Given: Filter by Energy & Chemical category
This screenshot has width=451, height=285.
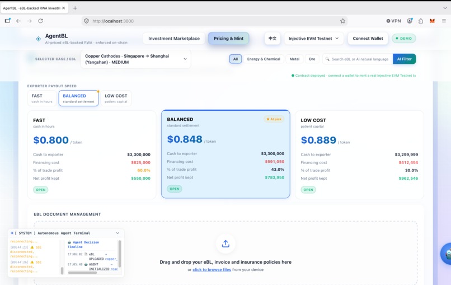Looking at the screenshot, I should point(264,59).
